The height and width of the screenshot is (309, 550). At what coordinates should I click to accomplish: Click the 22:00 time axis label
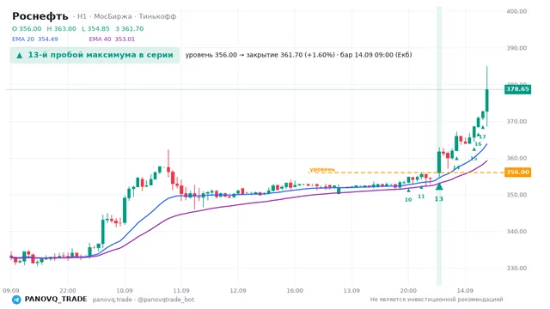click(68, 291)
